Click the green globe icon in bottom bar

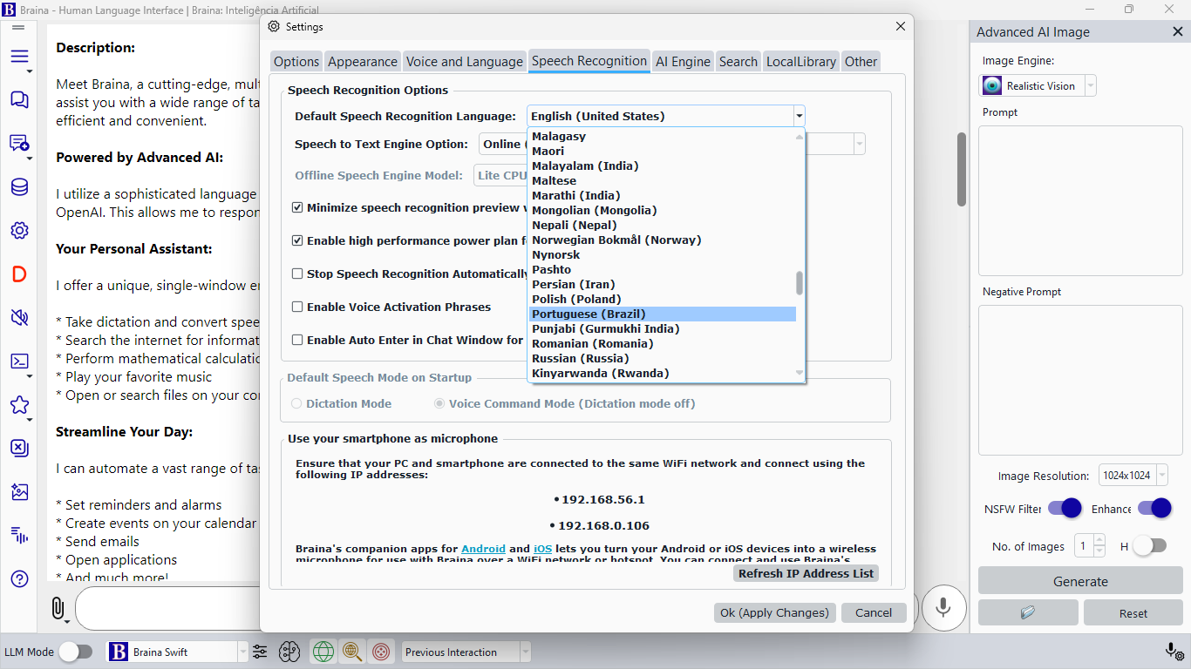point(323,652)
